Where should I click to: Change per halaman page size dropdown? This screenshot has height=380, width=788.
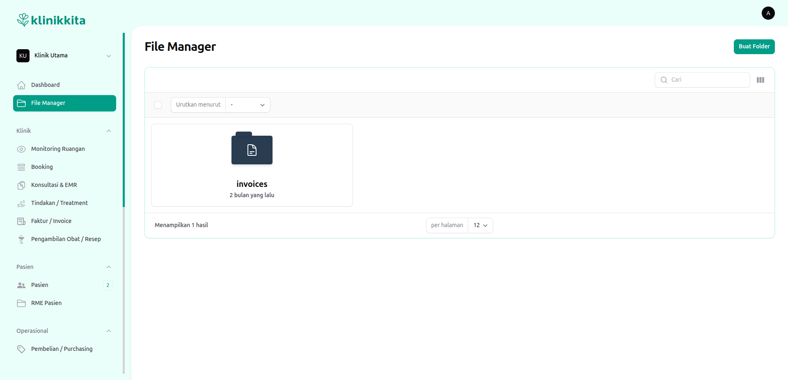tap(480, 225)
